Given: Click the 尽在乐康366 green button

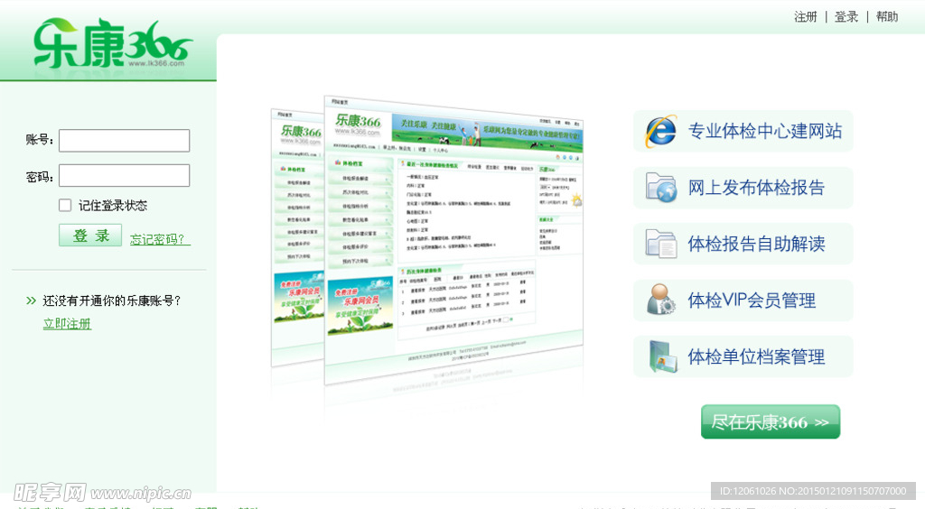Looking at the screenshot, I should coord(771,421).
